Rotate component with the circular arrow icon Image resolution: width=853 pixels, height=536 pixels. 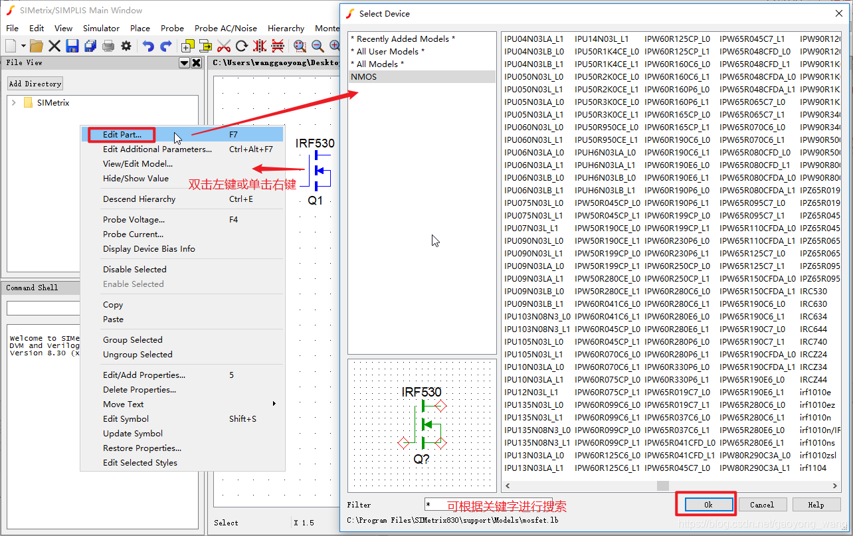242,46
